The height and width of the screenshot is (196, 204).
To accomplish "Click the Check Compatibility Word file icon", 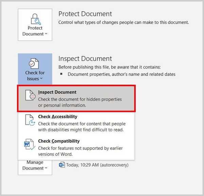I will point(30,144).
